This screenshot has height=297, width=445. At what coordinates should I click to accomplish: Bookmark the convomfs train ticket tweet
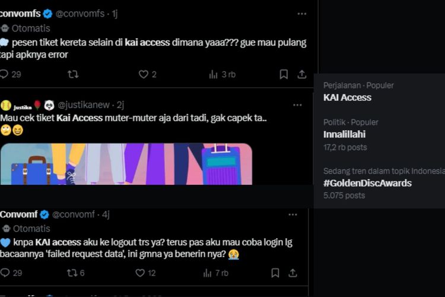284,74
